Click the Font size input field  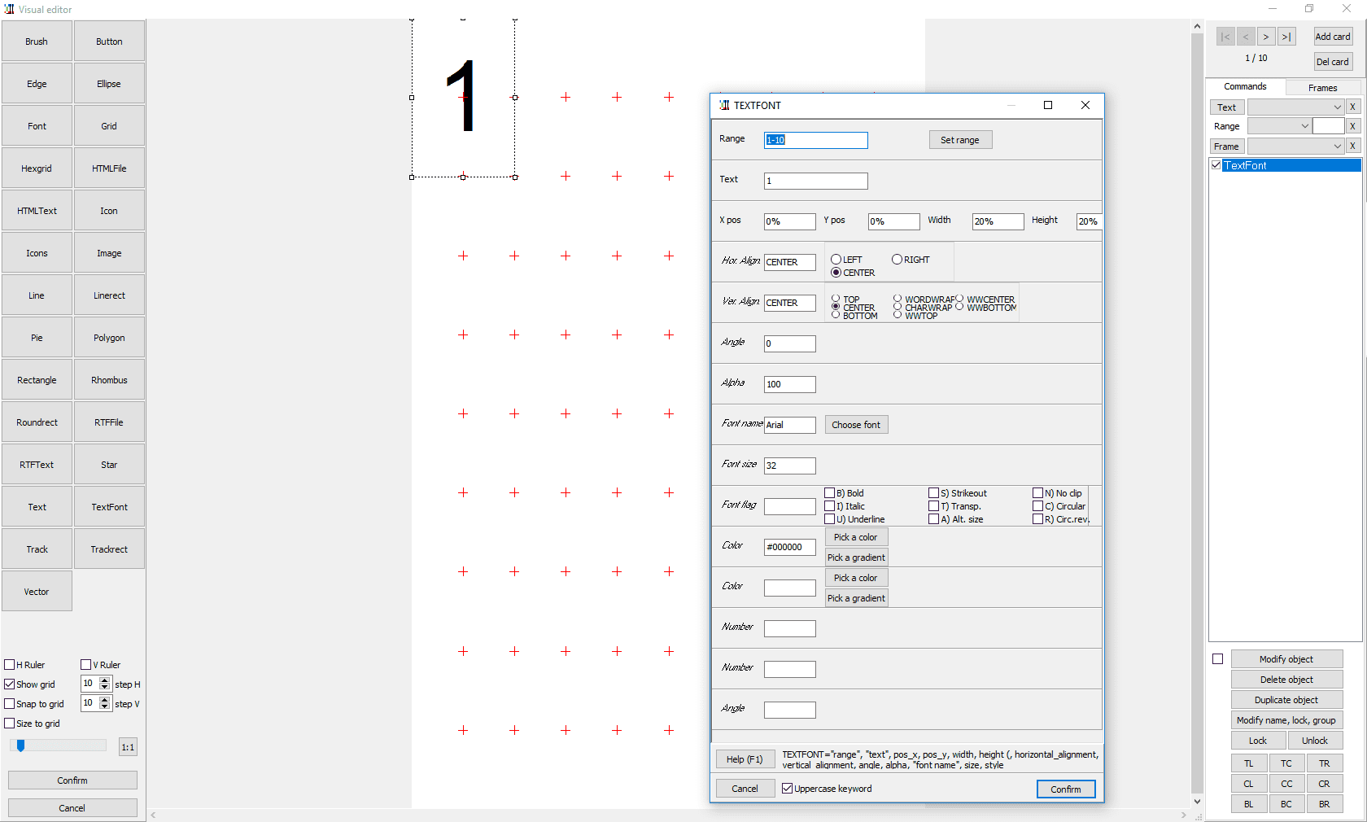coord(789,466)
